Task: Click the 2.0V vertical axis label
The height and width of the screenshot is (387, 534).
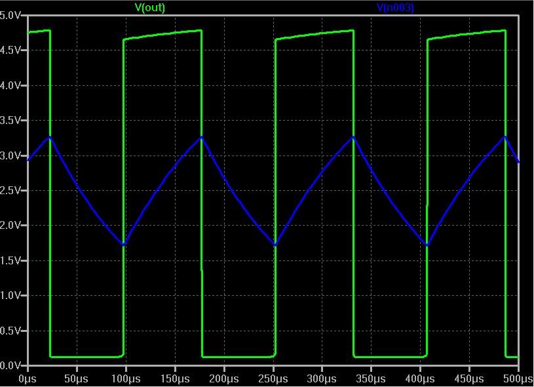Action: tap(10, 226)
